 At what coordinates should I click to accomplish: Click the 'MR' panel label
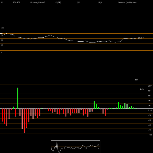tap(136, 80)
